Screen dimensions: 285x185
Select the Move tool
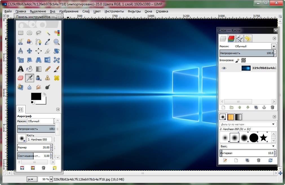point(29,51)
